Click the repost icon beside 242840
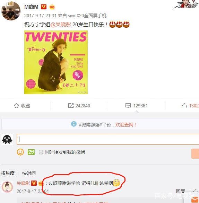Viewport: 199px width, 203px height. [71, 106]
